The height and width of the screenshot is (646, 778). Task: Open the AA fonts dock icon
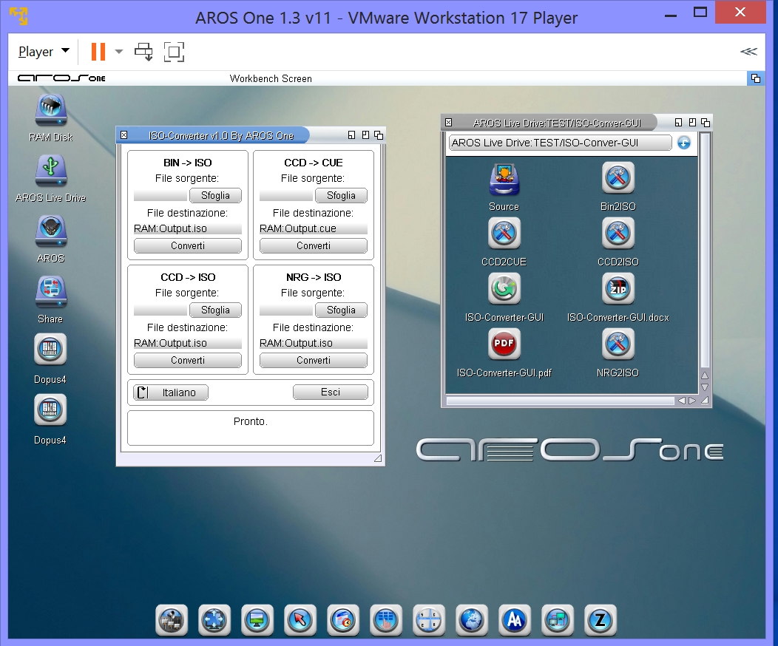click(x=515, y=619)
